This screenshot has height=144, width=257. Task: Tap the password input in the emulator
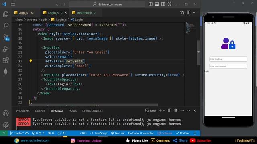pyautogui.click(x=228, y=66)
